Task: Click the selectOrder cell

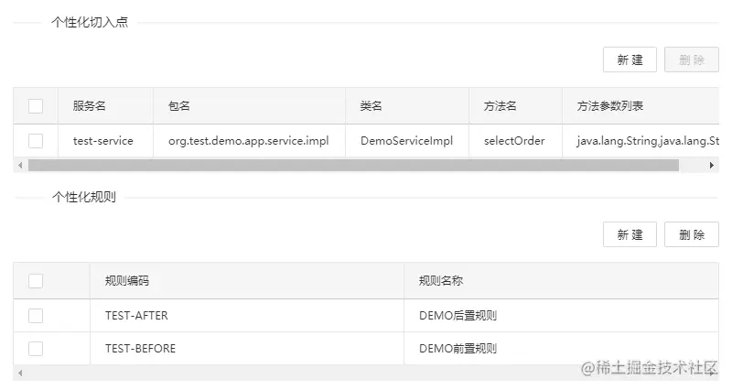Action: (x=515, y=141)
